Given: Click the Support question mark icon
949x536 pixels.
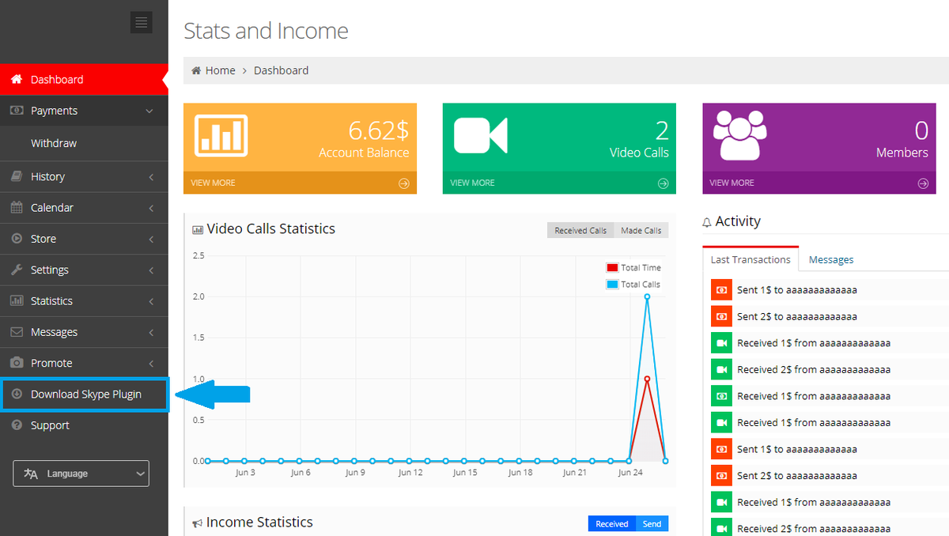Looking at the screenshot, I should [17, 425].
